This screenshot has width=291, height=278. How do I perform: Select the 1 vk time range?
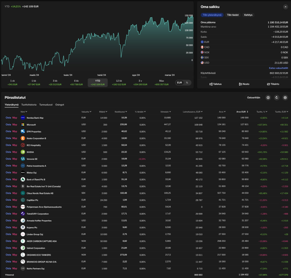tap(12, 83)
